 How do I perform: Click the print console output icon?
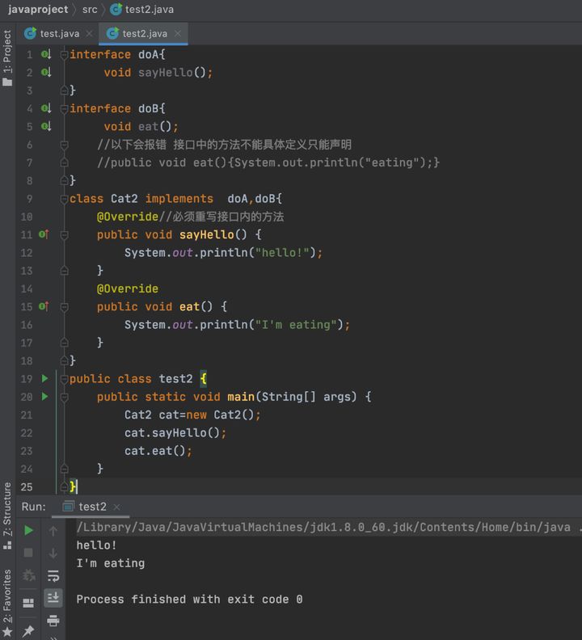pyautogui.click(x=53, y=621)
